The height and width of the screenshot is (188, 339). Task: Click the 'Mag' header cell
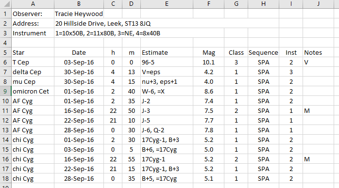pos(209,53)
